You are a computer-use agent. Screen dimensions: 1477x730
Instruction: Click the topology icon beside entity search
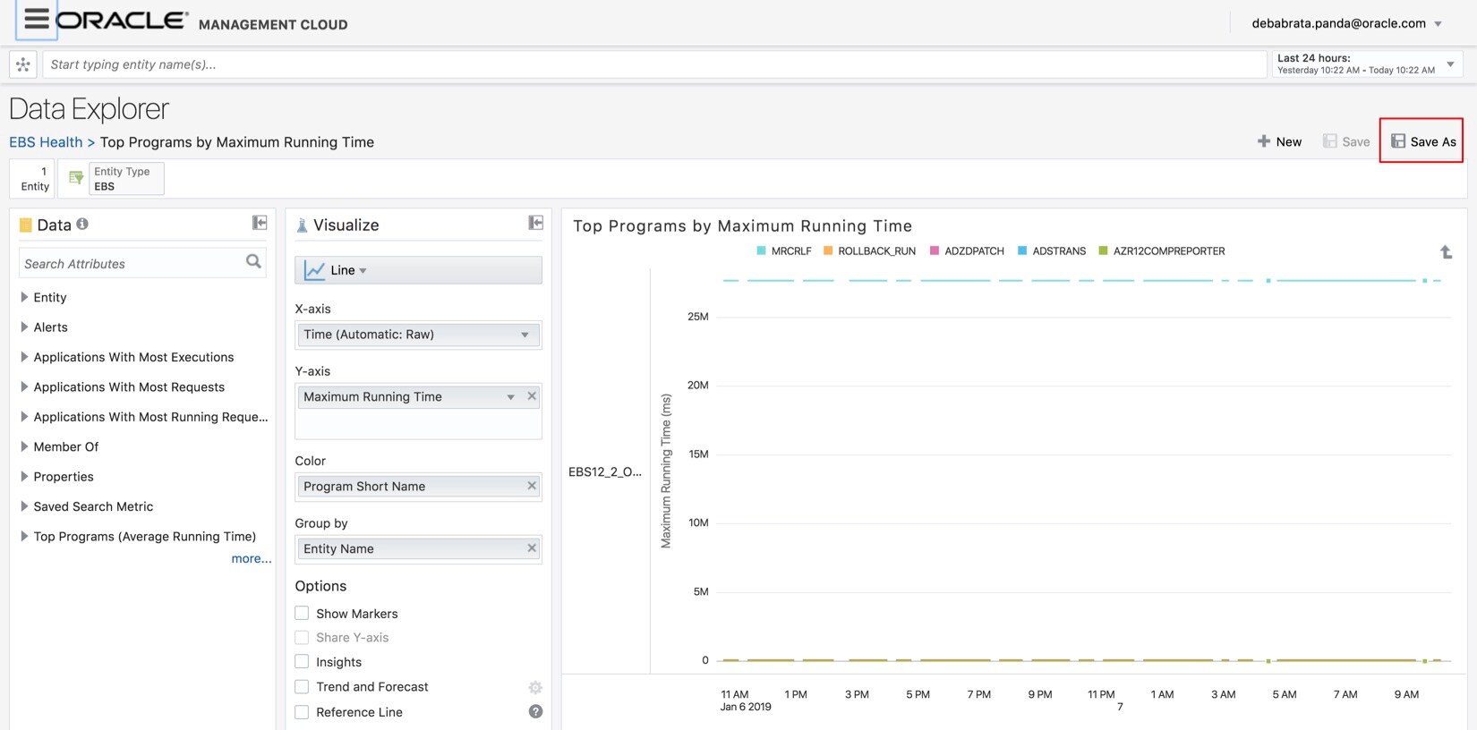point(23,64)
